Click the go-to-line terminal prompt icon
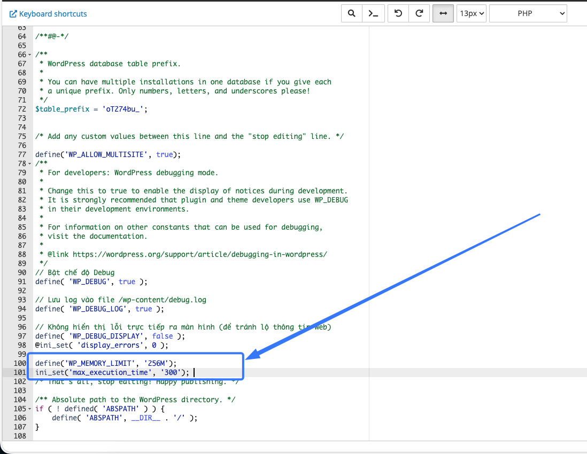This screenshot has height=454, width=587. coord(373,14)
